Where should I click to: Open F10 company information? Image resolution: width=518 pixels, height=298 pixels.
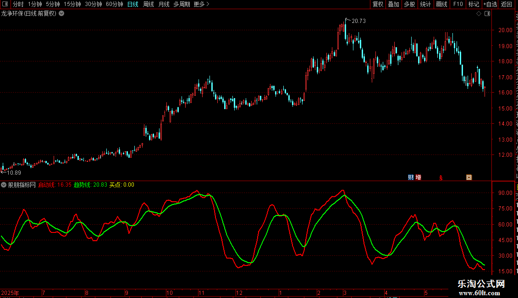(x=458, y=4)
